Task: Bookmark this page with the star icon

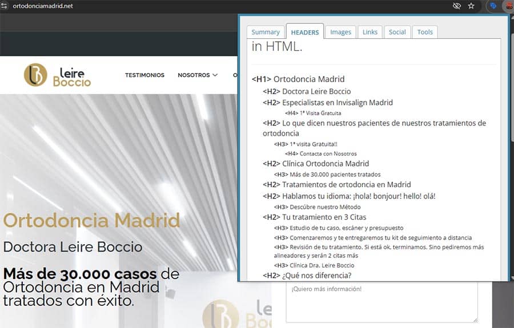Action: pos(471,6)
